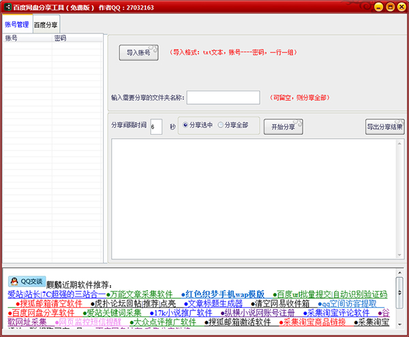Focus the folder name input field
The image size is (409, 337).
tap(223, 97)
